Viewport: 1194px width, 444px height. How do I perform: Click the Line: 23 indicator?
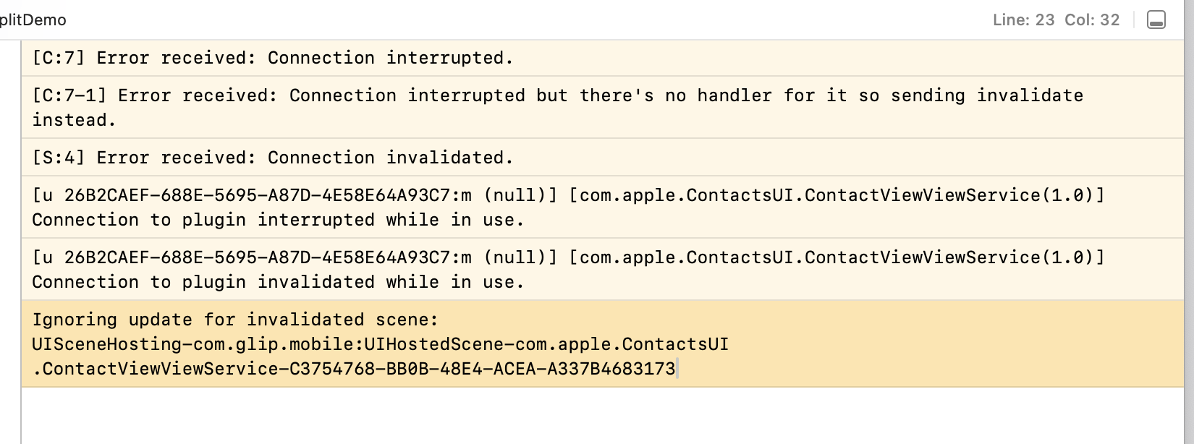(x=1023, y=20)
